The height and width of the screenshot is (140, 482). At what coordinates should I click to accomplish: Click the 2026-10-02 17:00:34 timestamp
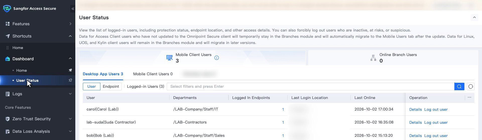point(374,109)
